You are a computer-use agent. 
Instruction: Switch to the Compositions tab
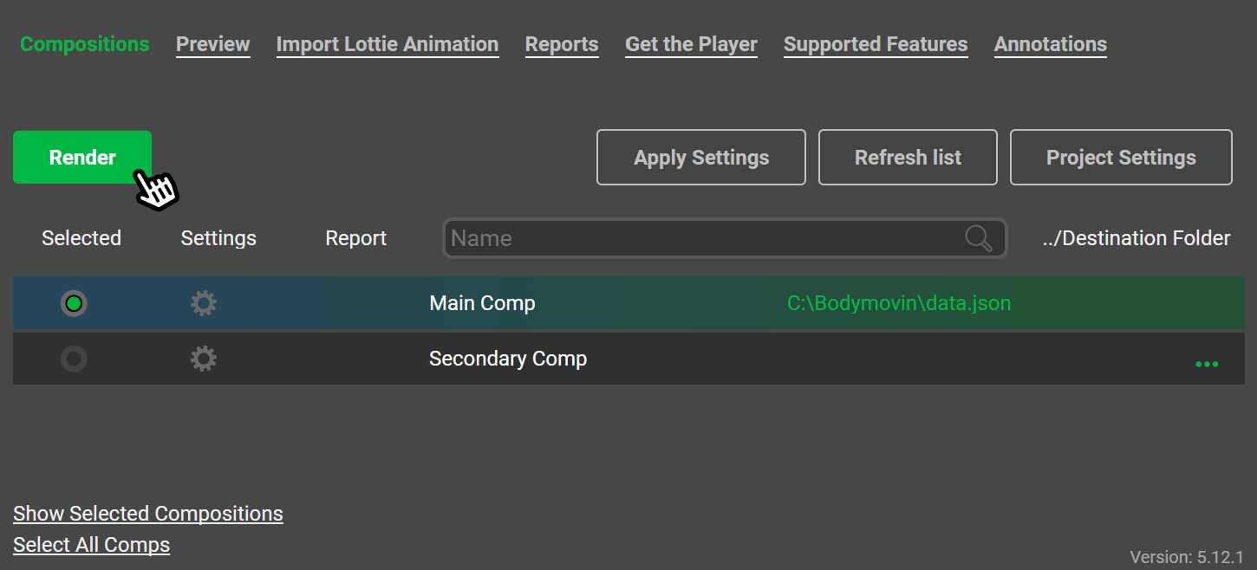coord(85,44)
